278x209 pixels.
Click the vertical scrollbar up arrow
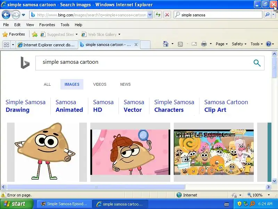point(274,54)
